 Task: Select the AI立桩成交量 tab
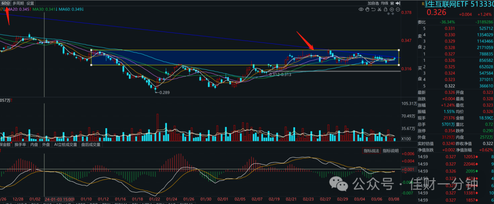click(x=65, y=145)
